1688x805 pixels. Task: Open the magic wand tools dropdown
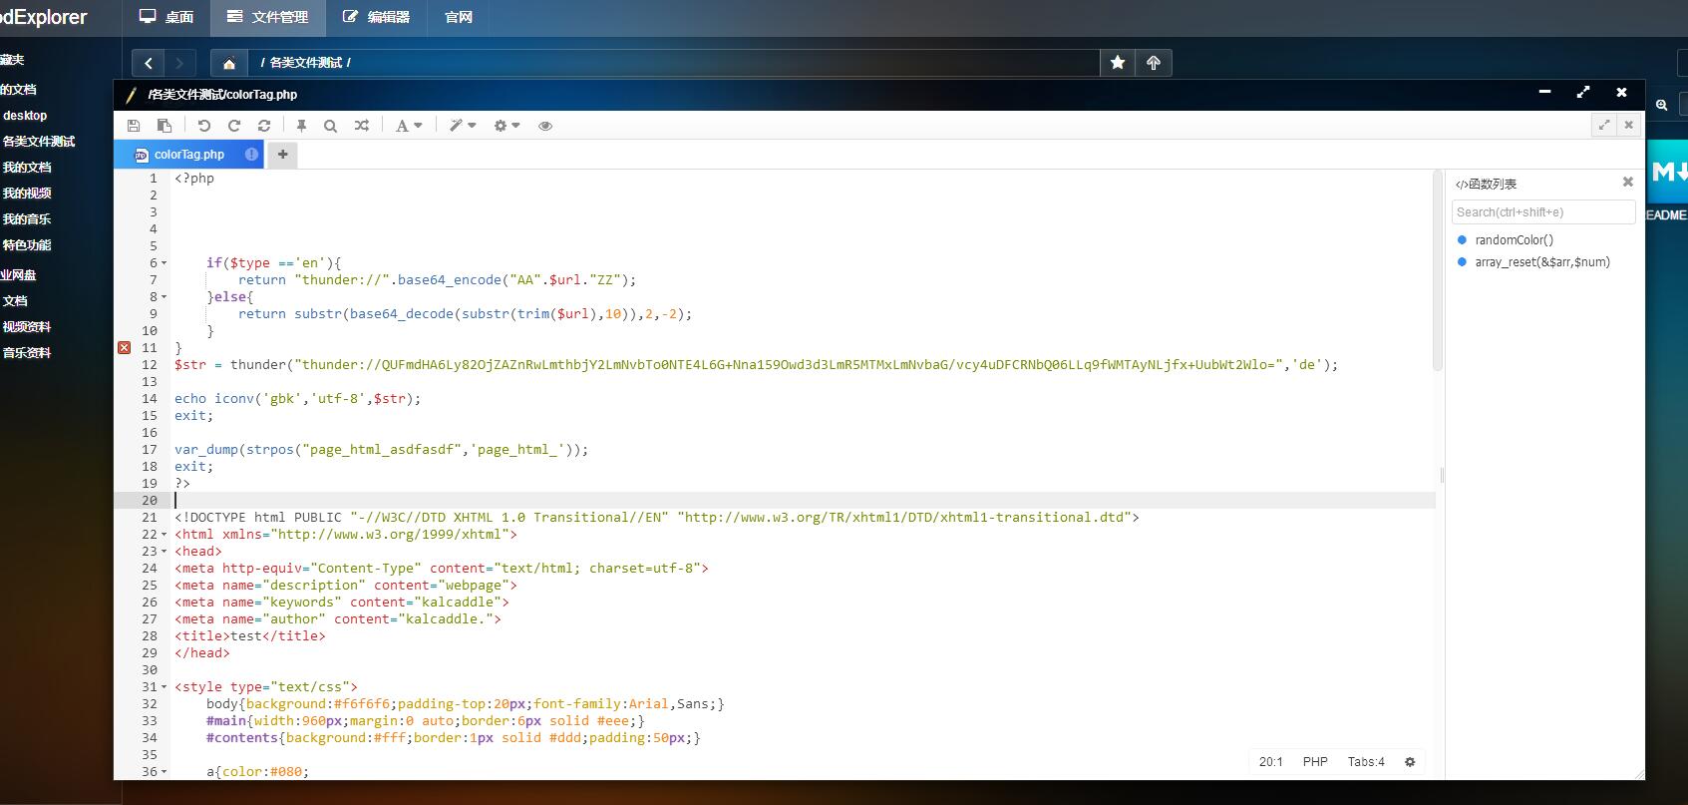[x=463, y=126]
